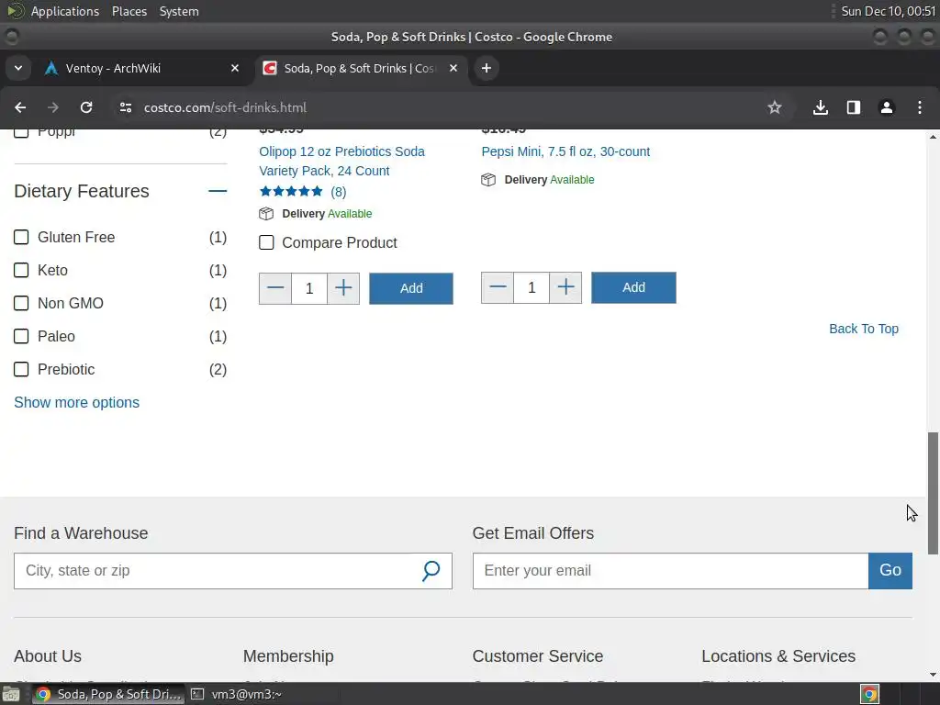Reload the Costco page
Image resolution: width=940 pixels, height=705 pixels.
coord(86,107)
